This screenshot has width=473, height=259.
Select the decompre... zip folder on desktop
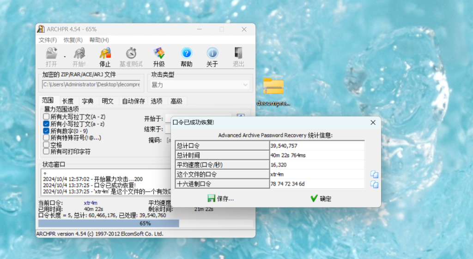(x=273, y=91)
